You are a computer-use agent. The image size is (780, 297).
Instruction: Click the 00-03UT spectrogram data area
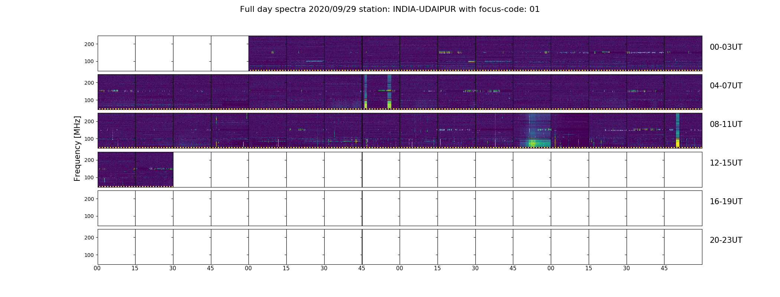click(x=475, y=53)
